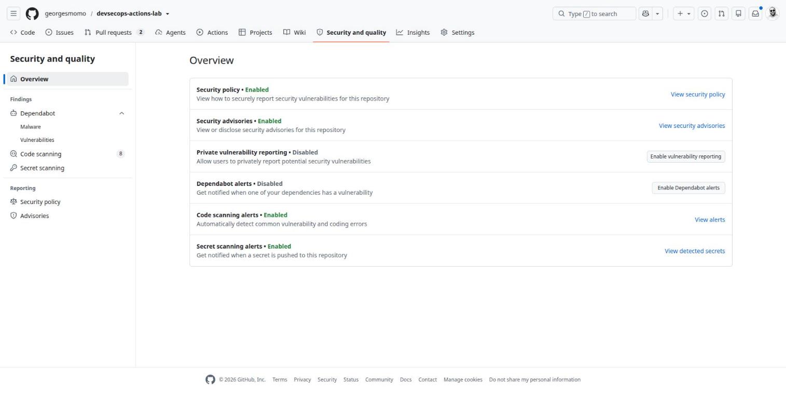The image size is (786, 406).
Task: Open repository Settings tab
Action: [458, 32]
